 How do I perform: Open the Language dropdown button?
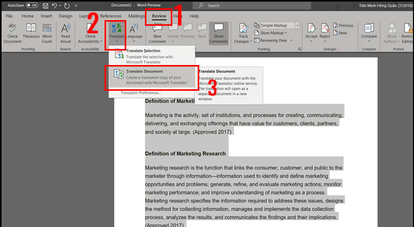(x=134, y=33)
